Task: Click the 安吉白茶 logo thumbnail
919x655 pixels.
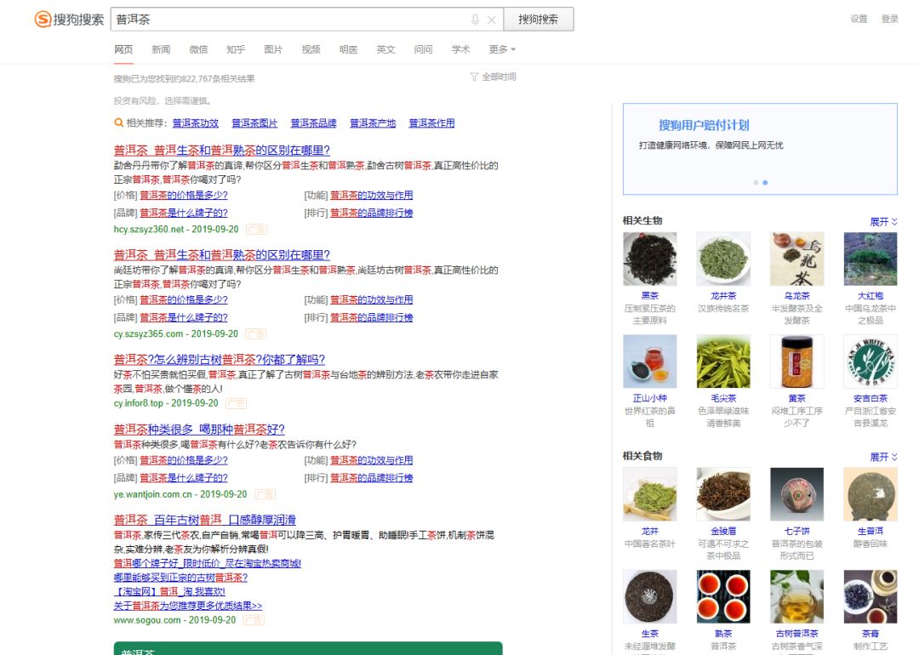Action: click(x=870, y=362)
